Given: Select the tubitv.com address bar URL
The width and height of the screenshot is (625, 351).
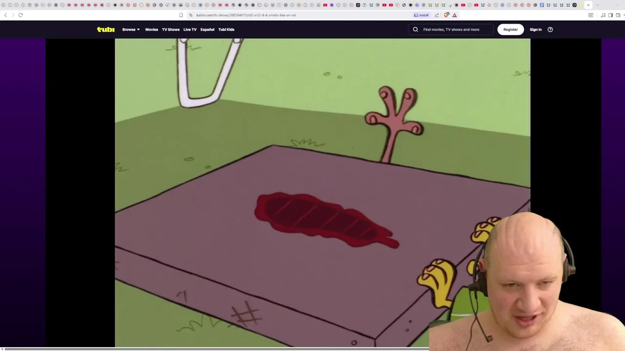Looking at the screenshot, I should click(x=246, y=15).
